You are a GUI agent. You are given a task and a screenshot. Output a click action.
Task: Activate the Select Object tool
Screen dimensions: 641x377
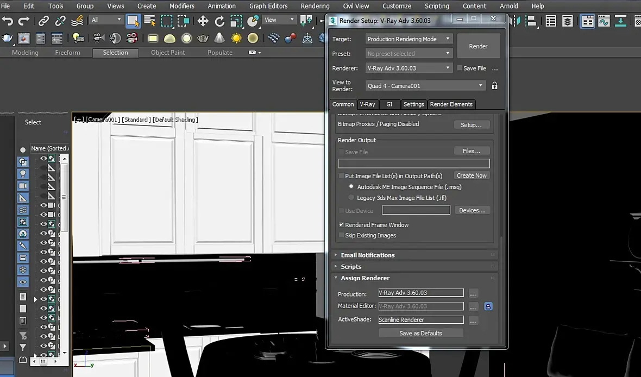[x=133, y=21]
